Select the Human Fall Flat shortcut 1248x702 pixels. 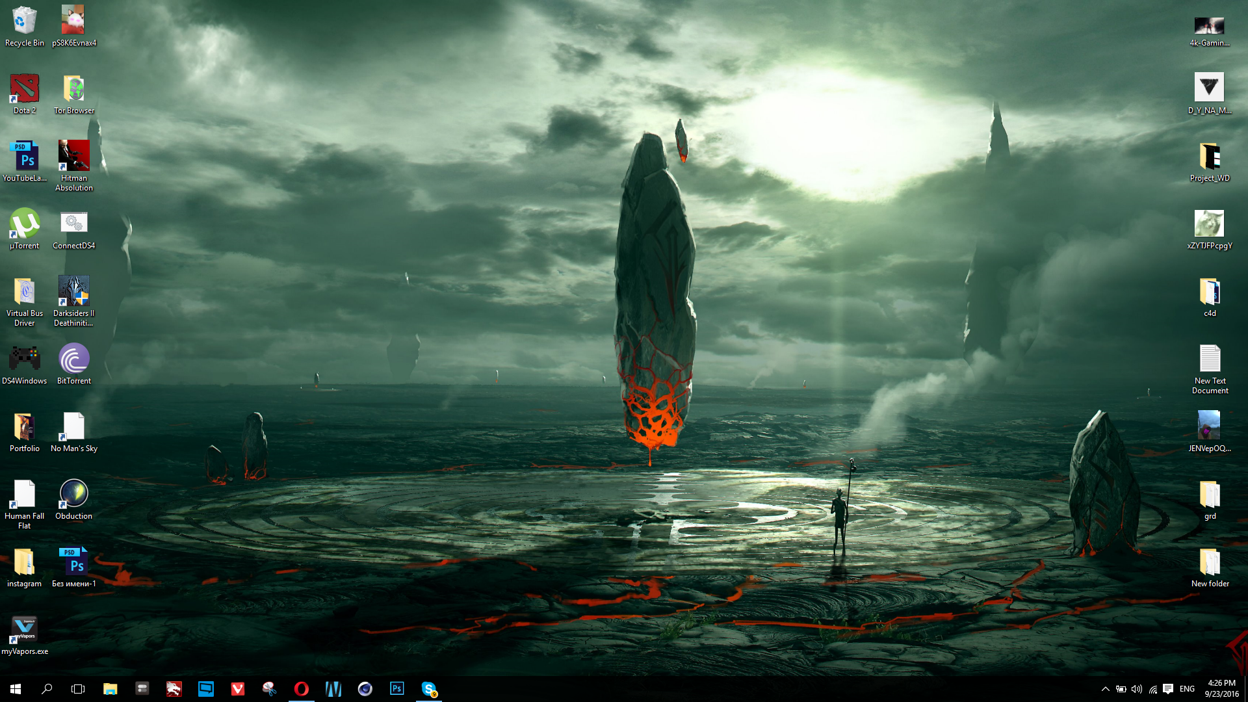pyautogui.click(x=25, y=504)
